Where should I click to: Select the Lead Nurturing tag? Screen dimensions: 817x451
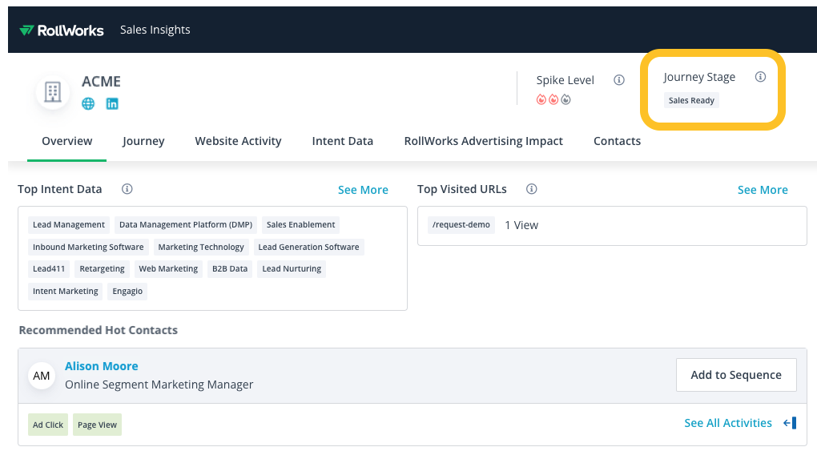(292, 269)
